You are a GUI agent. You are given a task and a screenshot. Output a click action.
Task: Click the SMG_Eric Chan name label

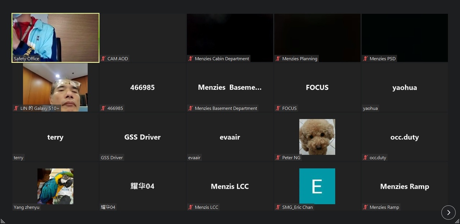[x=297, y=207]
